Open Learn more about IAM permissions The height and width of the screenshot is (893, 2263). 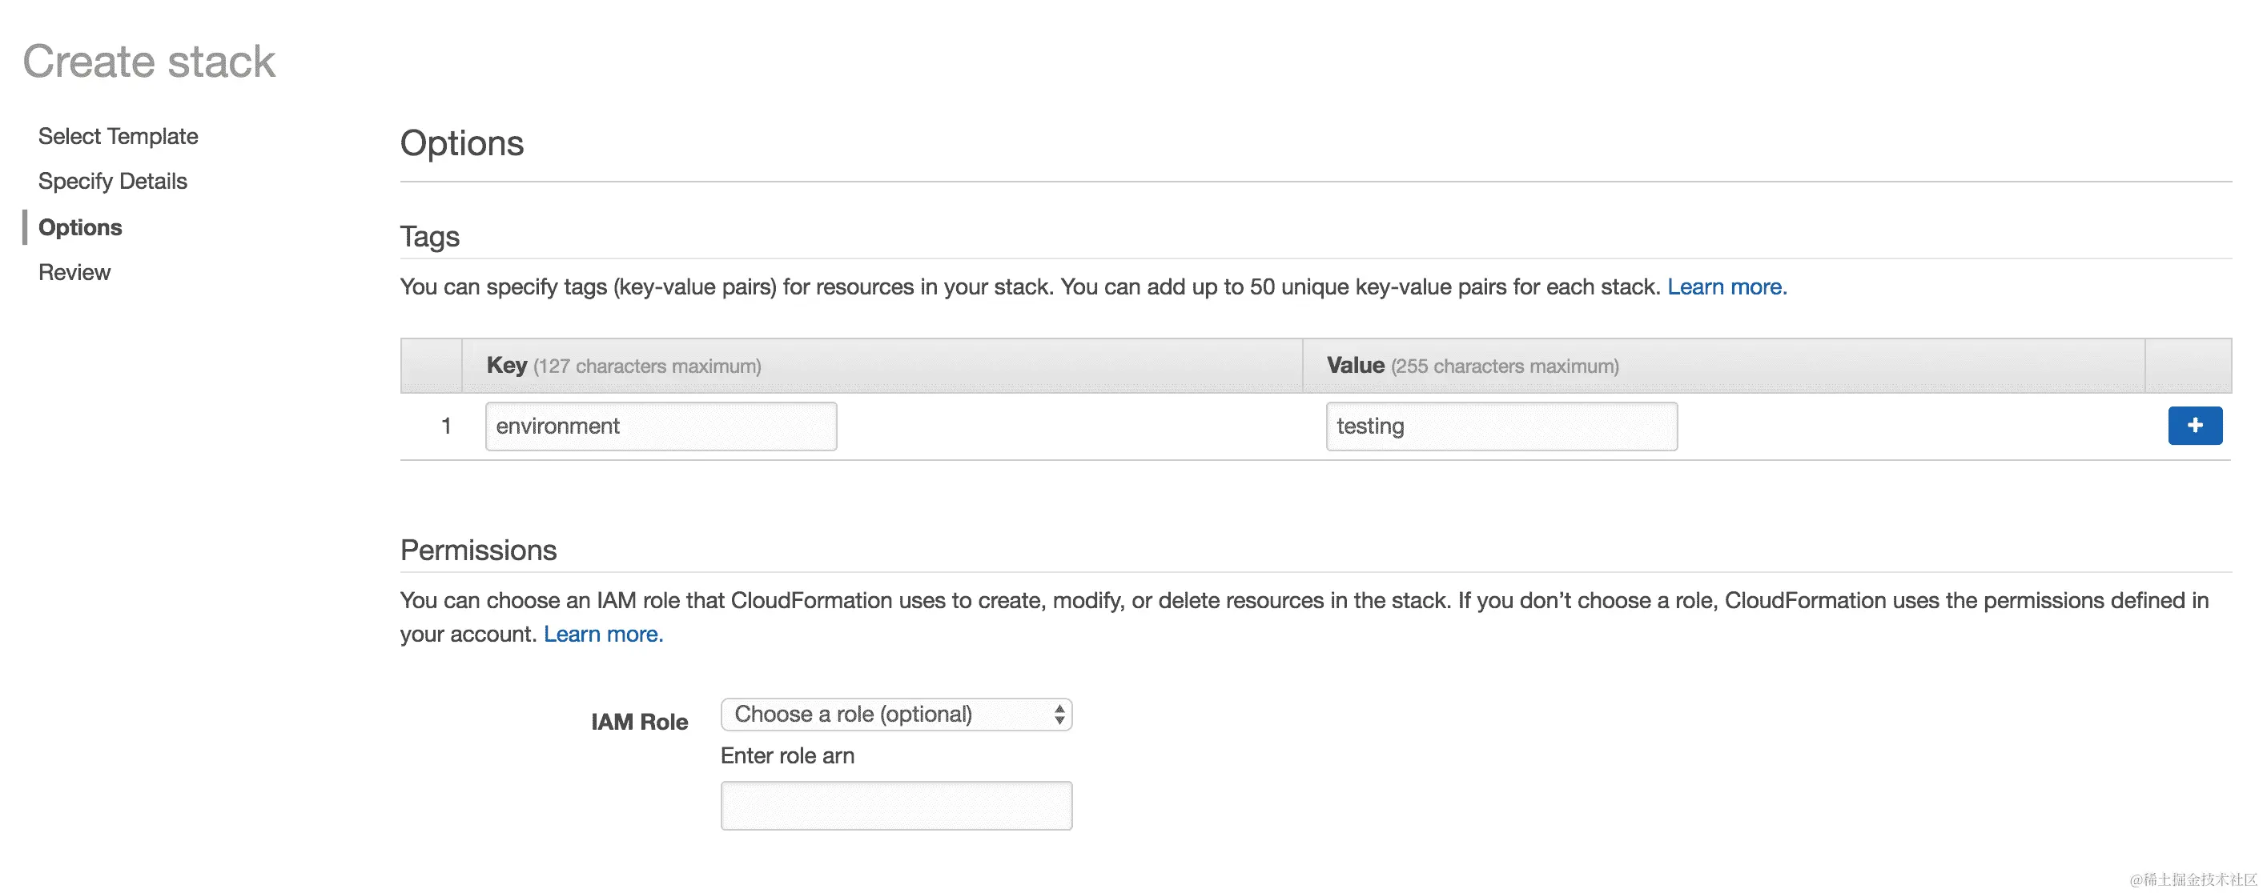603,633
